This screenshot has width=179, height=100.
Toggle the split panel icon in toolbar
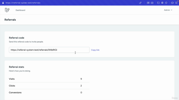176,3
